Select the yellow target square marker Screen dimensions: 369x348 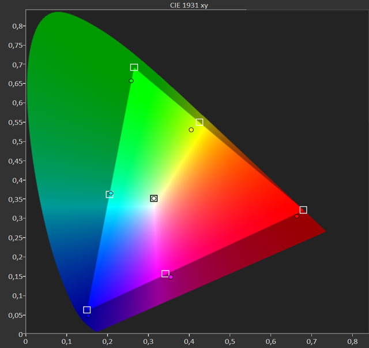pyautogui.click(x=199, y=122)
